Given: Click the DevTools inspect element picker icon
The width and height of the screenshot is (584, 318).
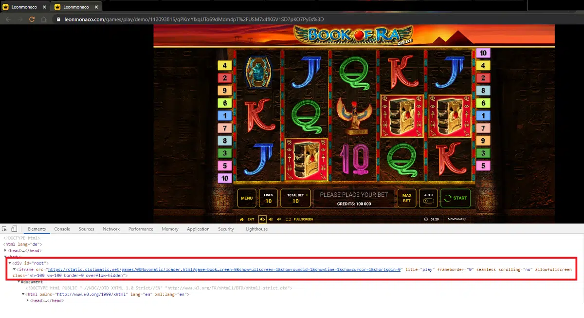Looking at the screenshot, I should [5, 229].
